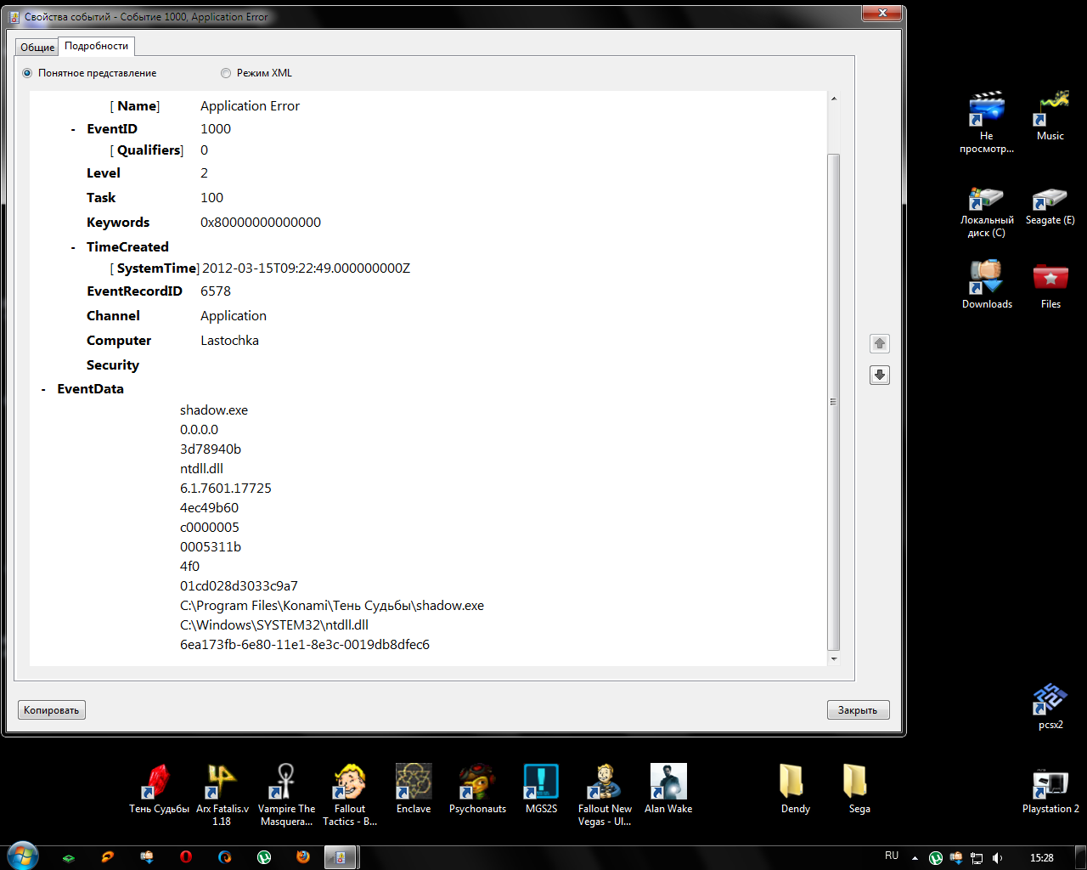The width and height of the screenshot is (1087, 870).
Task: Click the scrollbar up arrow in details pane
Action: pos(833,99)
